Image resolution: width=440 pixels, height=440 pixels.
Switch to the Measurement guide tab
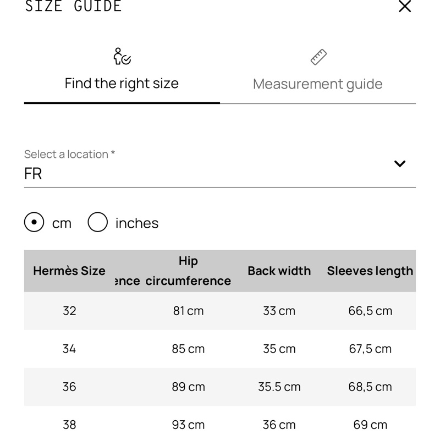pos(318,84)
